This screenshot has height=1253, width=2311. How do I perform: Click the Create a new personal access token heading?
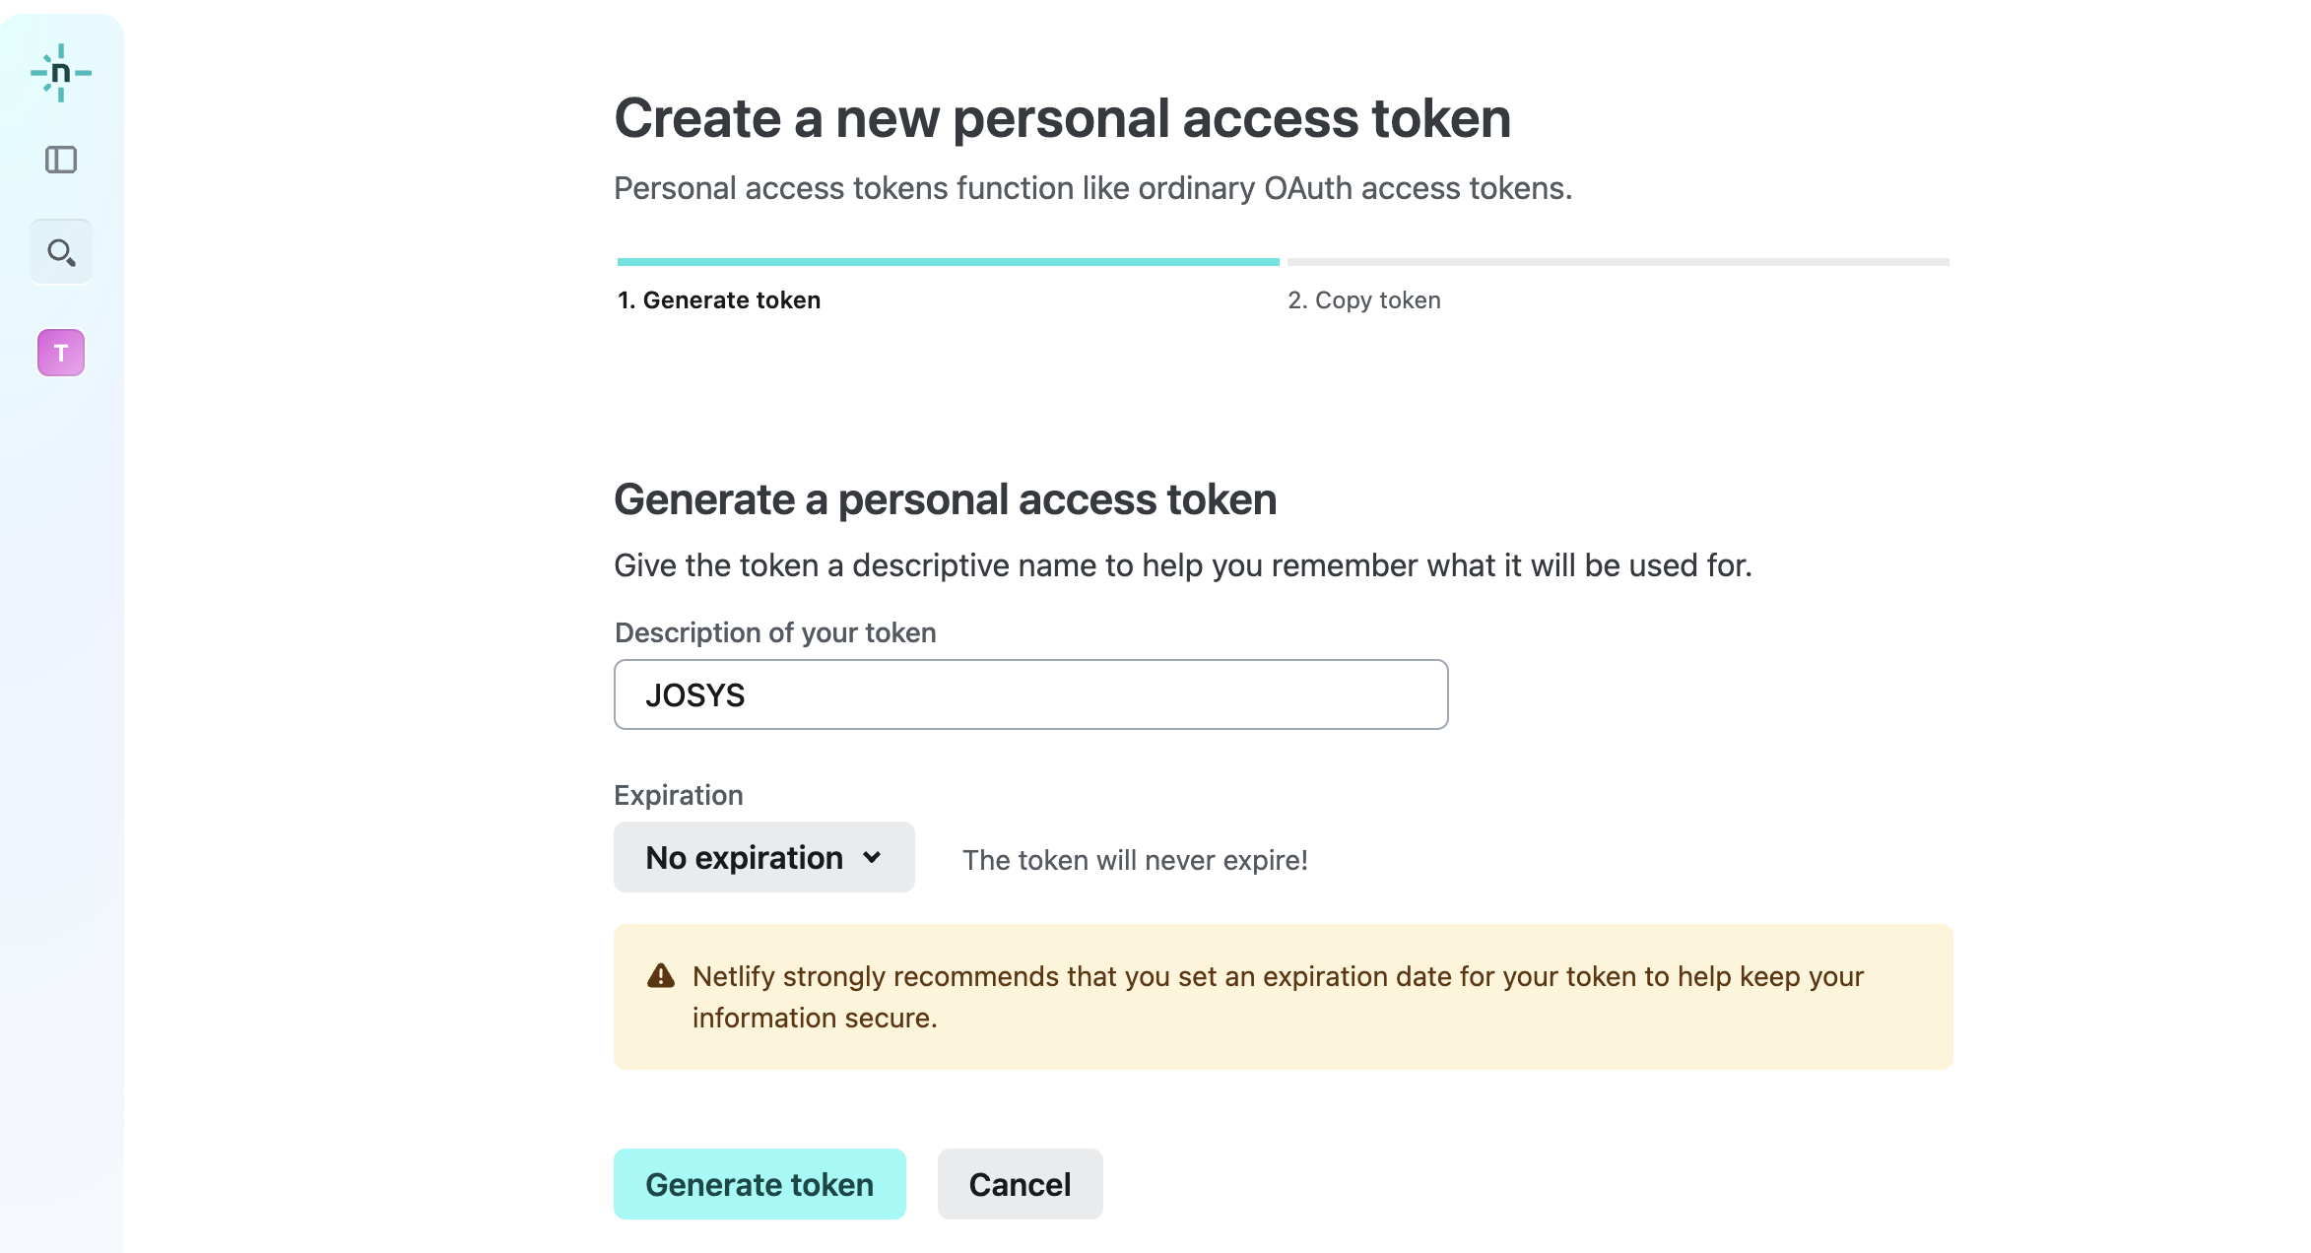tap(1062, 119)
